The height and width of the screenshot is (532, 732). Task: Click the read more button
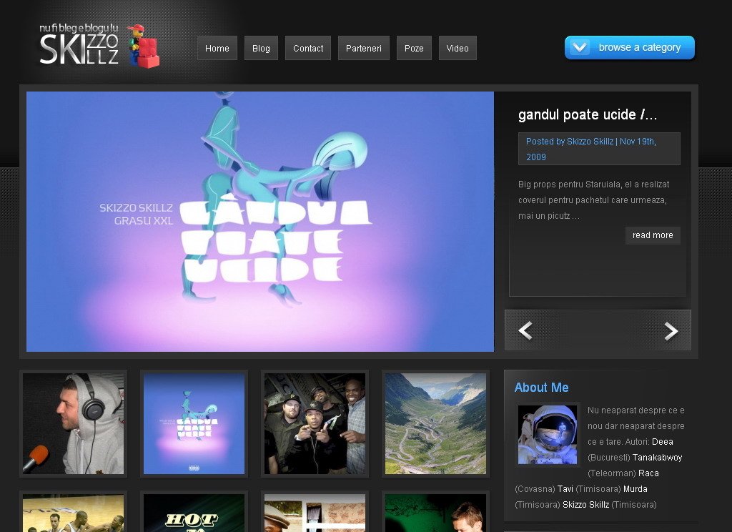[653, 235]
